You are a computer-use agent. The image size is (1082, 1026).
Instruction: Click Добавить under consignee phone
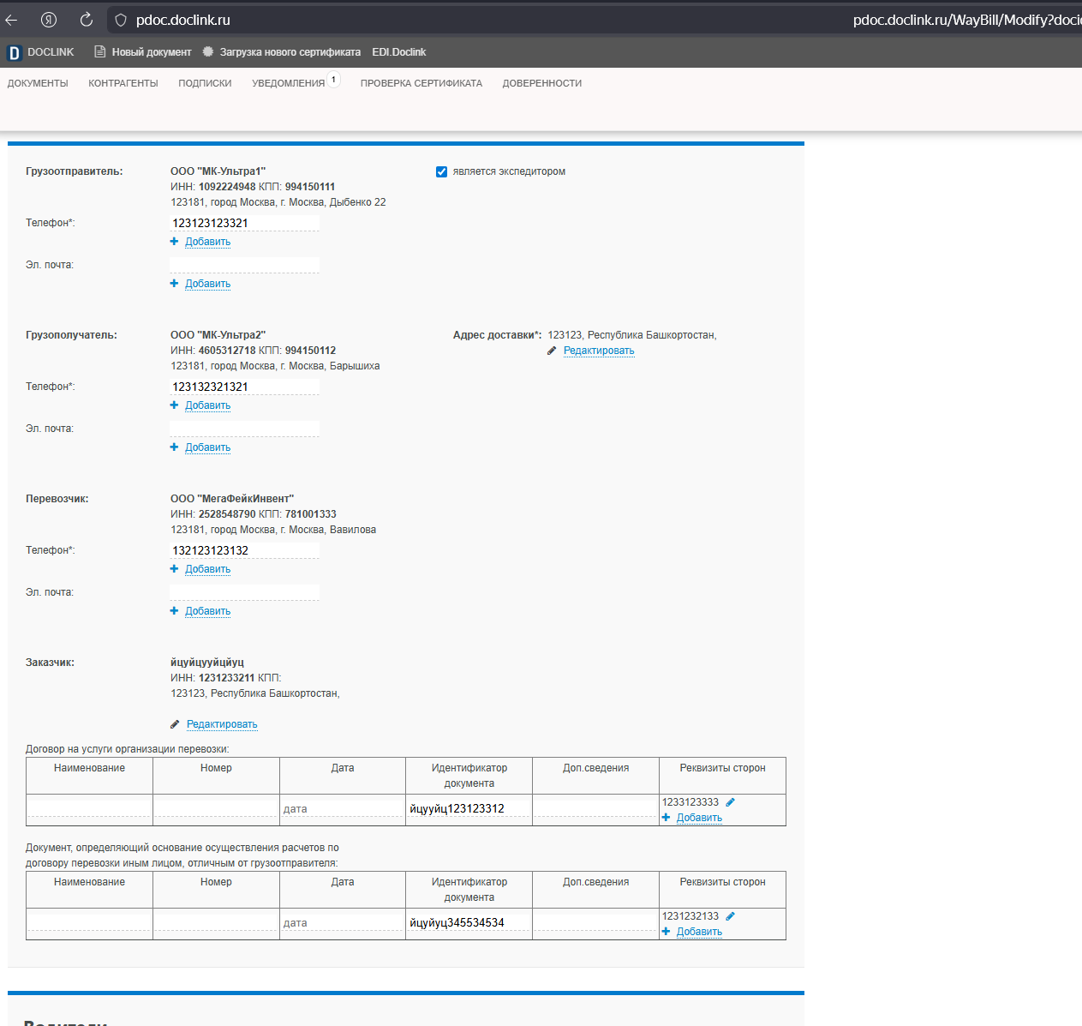208,405
